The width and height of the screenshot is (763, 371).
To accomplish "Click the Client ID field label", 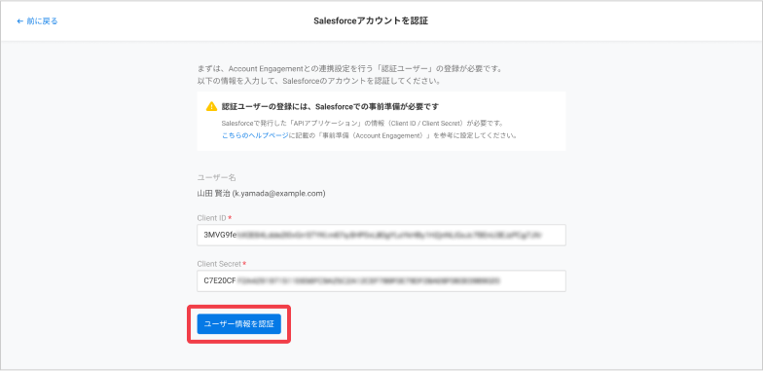I will [x=212, y=218].
